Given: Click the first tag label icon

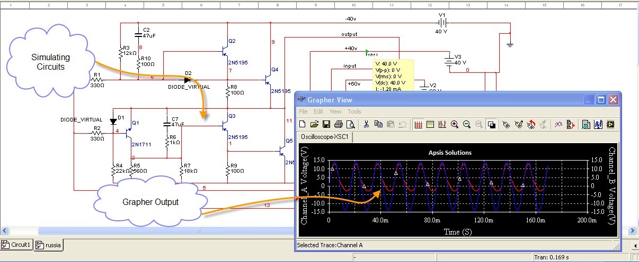Looking at the screenshot, I should pyautogui.click(x=506, y=125).
